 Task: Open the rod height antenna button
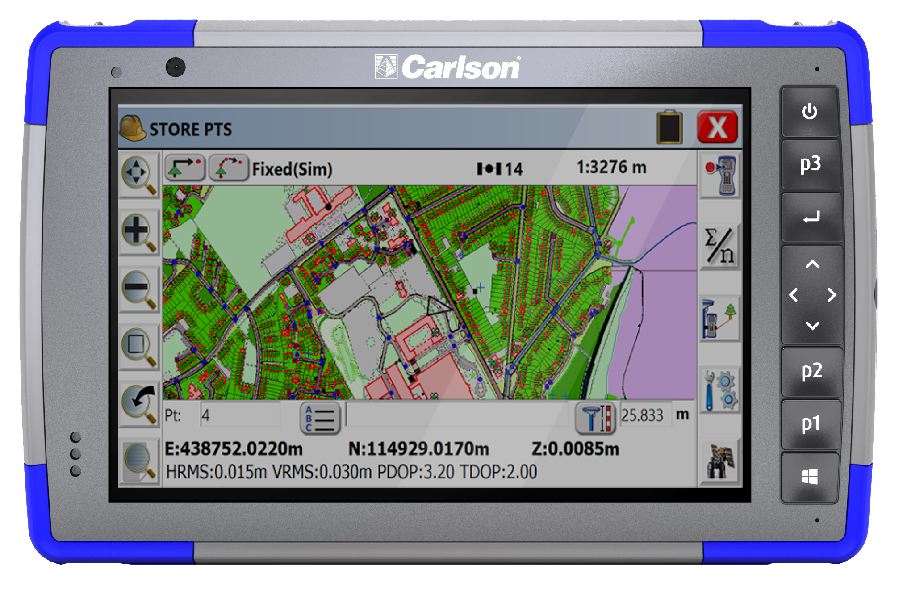595,418
